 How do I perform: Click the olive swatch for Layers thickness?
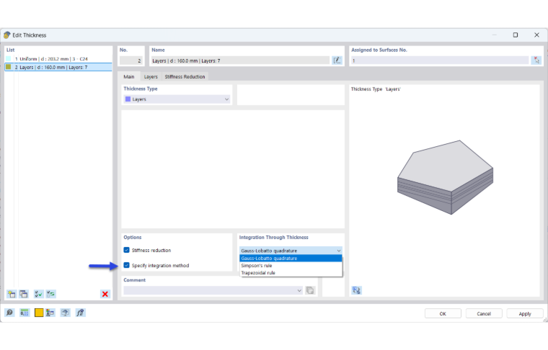[x=9, y=67]
